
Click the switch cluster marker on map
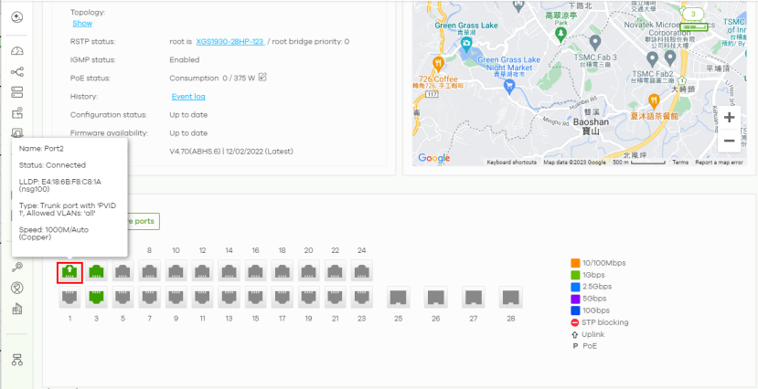pyautogui.click(x=694, y=19)
